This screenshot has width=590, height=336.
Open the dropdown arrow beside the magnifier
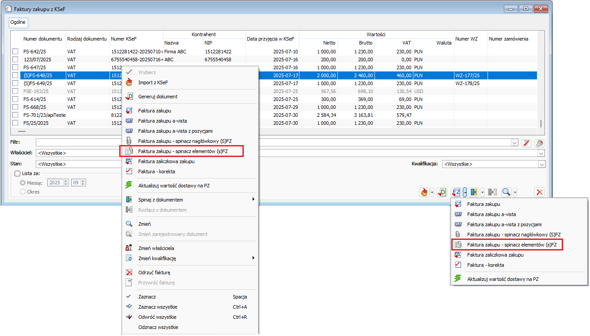coord(515,192)
